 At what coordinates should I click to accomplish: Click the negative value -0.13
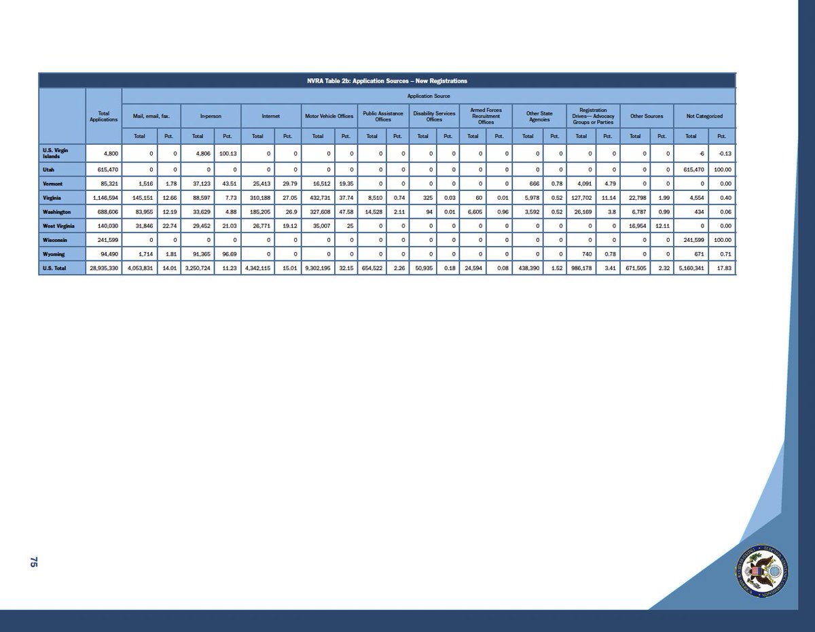(722, 153)
